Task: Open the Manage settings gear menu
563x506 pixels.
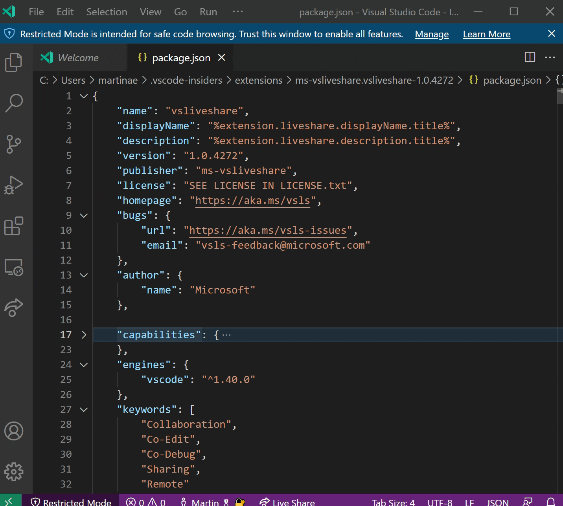Action: (14, 472)
